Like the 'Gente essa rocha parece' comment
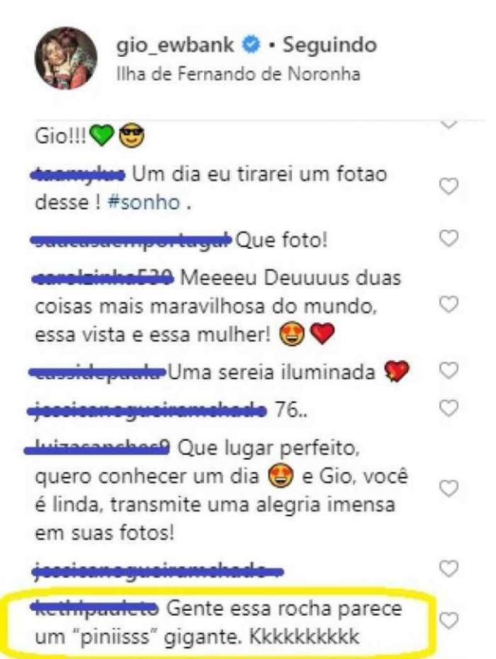 point(449,621)
